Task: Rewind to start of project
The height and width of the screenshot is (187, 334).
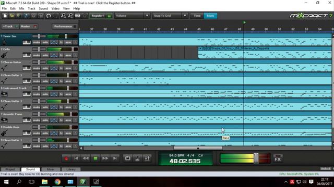Action: point(76,158)
